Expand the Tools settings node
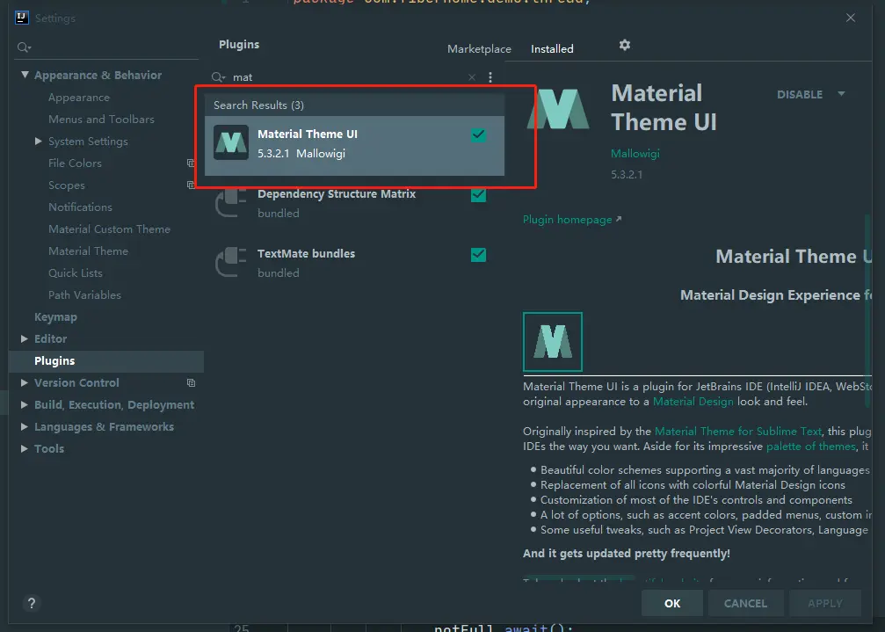This screenshot has width=885, height=632. coord(25,448)
